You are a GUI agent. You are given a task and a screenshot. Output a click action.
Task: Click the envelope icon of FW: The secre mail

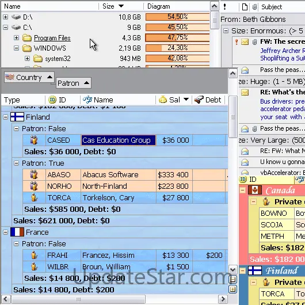point(245,41)
